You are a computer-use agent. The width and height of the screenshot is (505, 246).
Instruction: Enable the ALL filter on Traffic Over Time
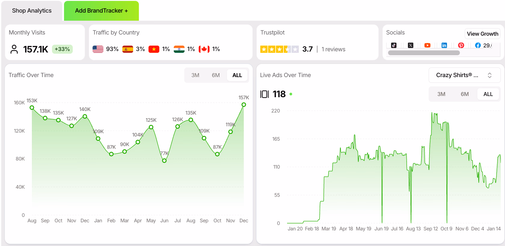click(x=237, y=75)
